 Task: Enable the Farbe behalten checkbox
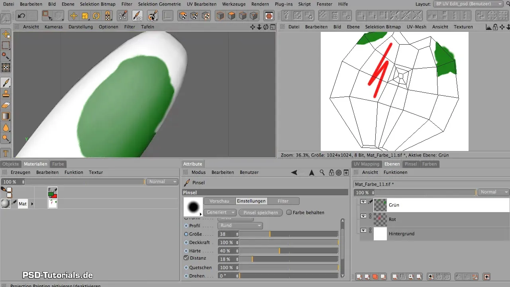tap(289, 212)
